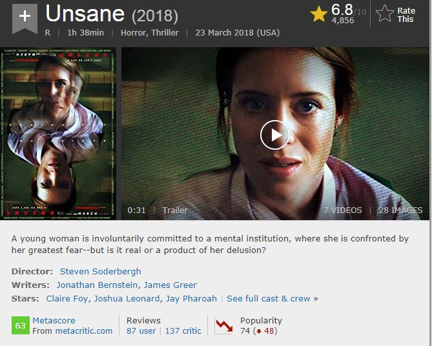Click the green Metascore 63 badge
Image resolution: width=432 pixels, height=346 pixels.
point(21,325)
